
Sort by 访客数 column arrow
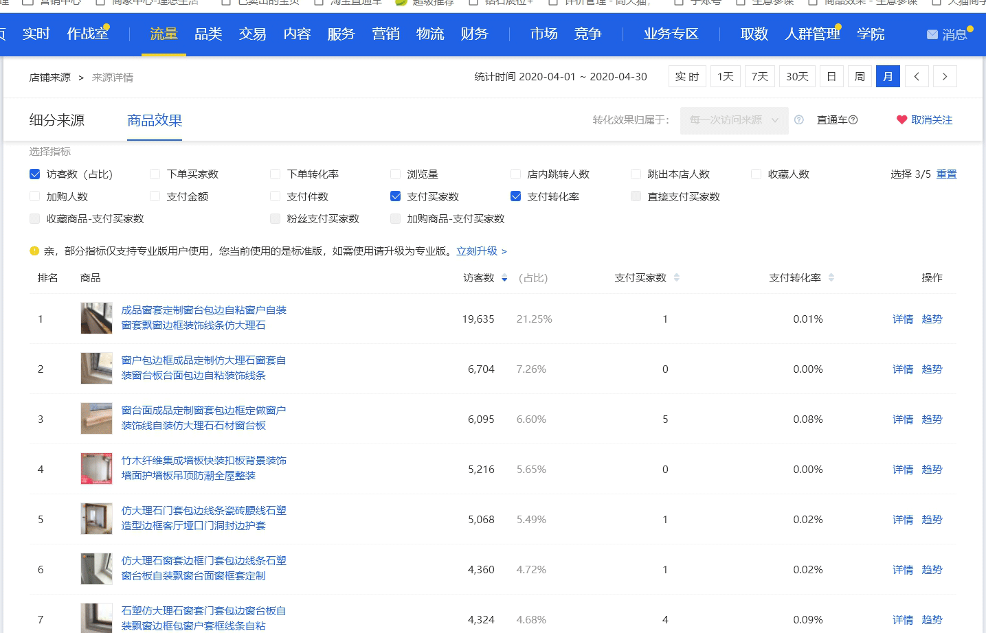click(504, 278)
